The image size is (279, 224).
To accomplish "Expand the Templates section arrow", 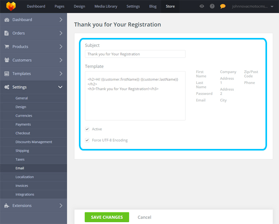I will [61, 73].
